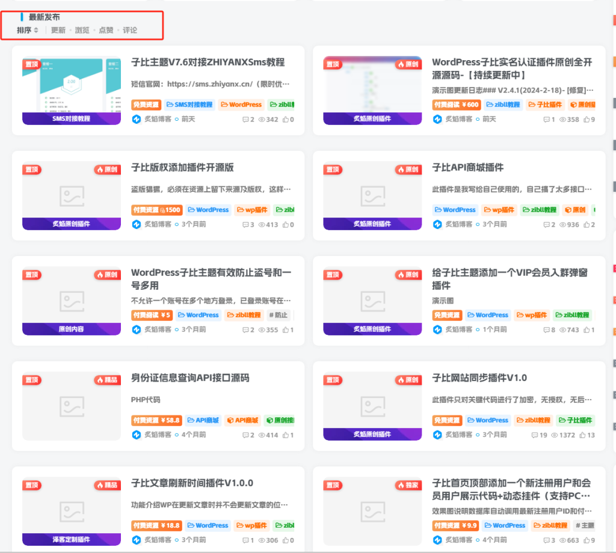Click author avatar on 防止盗号 post

click(x=137, y=329)
